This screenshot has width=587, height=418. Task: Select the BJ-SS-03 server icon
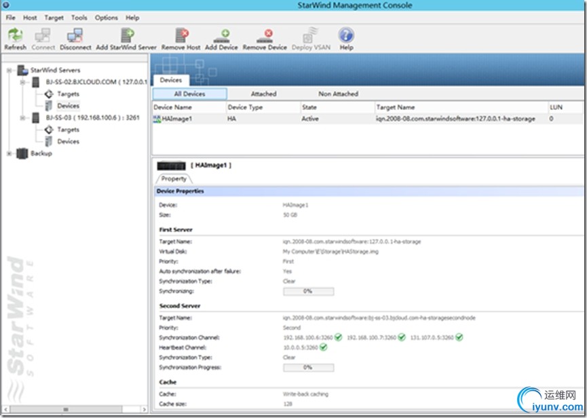tap(36, 117)
